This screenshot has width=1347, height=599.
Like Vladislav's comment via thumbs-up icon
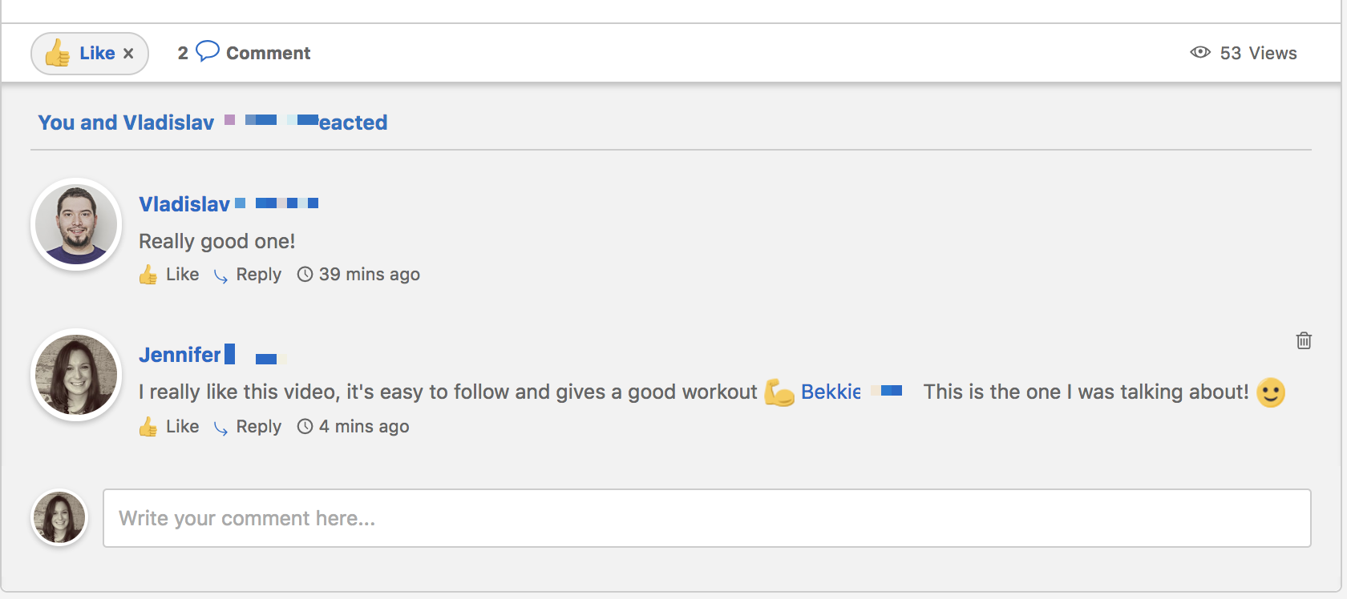[148, 275]
